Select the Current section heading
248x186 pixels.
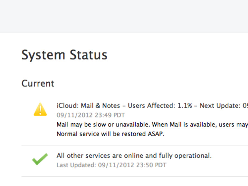tap(38, 83)
